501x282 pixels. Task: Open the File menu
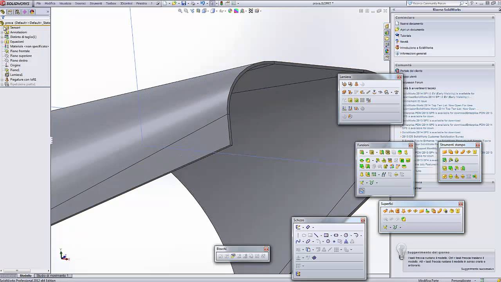39,3
